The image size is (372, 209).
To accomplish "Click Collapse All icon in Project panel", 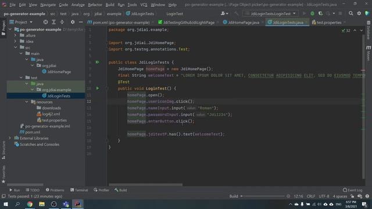I will pyautogui.click(x=62, y=22).
